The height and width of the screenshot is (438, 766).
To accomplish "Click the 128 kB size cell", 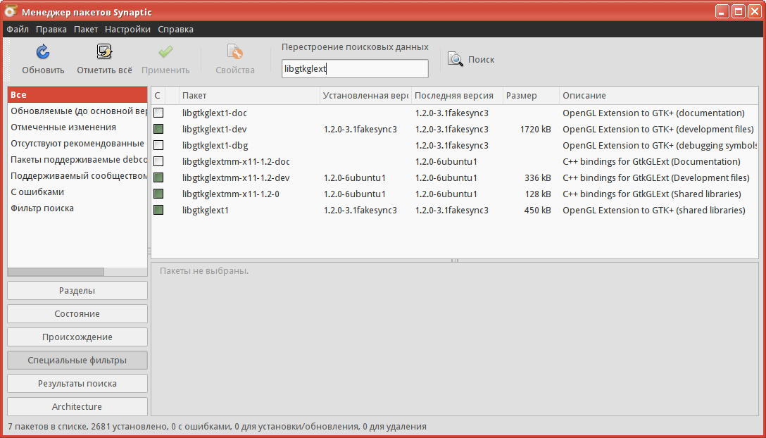I will pos(539,194).
